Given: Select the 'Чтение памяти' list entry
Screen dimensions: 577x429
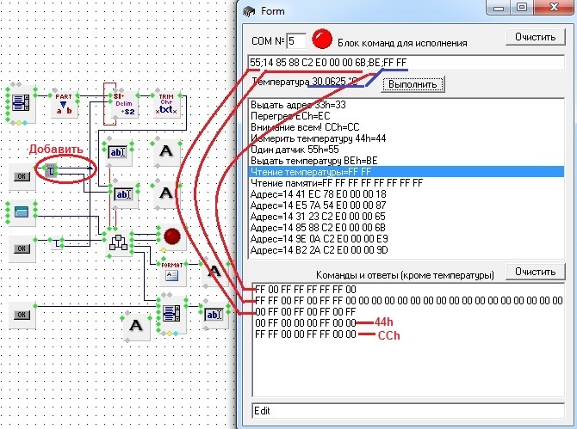Looking at the screenshot, I should click(x=337, y=182).
